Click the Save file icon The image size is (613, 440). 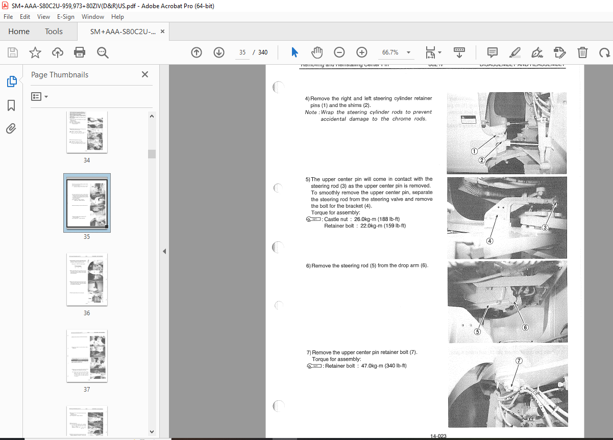point(13,52)
